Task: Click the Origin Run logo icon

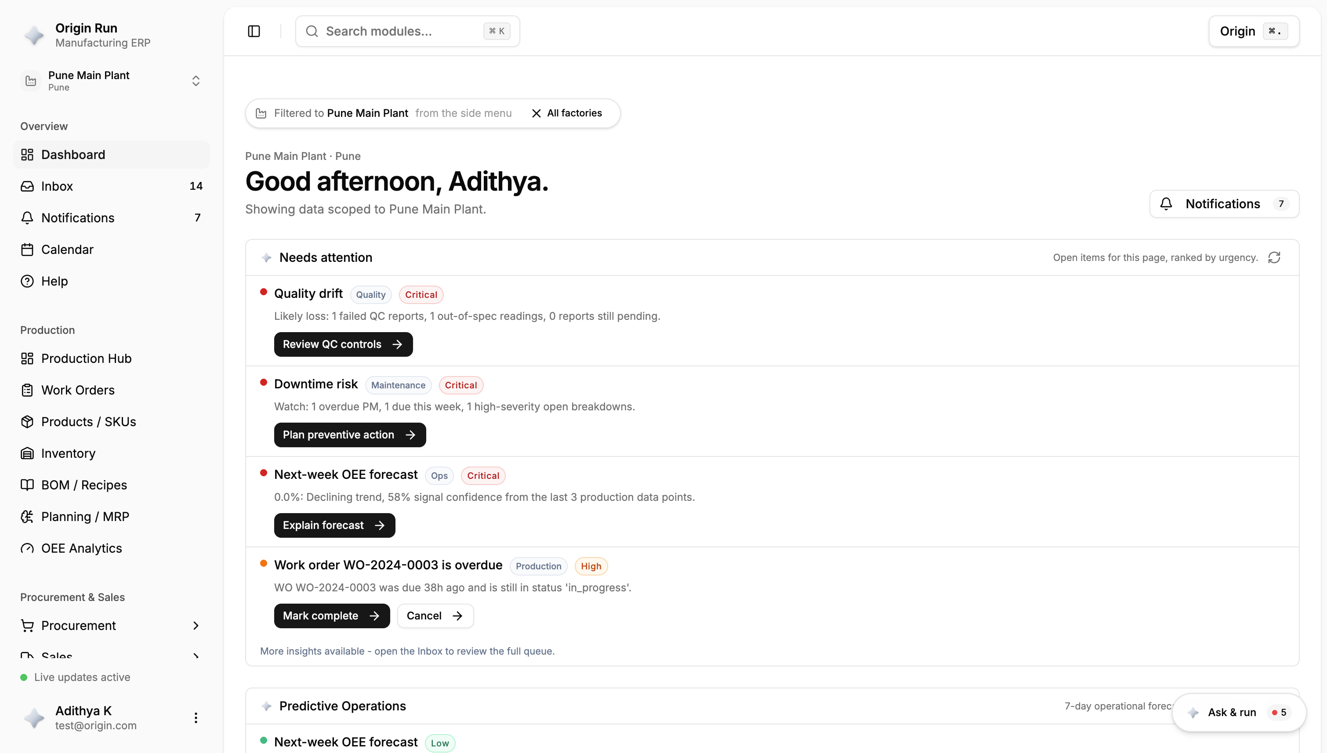Action: (x=34, y=35)
